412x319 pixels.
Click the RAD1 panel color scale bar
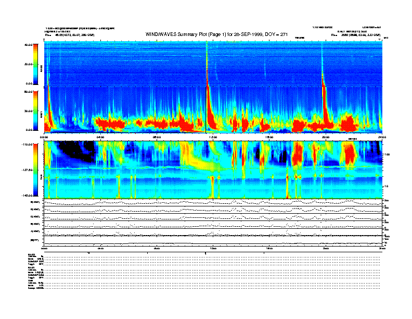point(35,111)
